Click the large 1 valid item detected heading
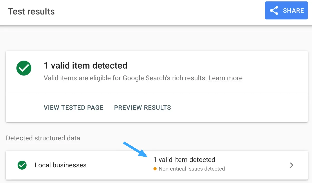The height and width of the screenshot is (183, 312). (86, 66)
